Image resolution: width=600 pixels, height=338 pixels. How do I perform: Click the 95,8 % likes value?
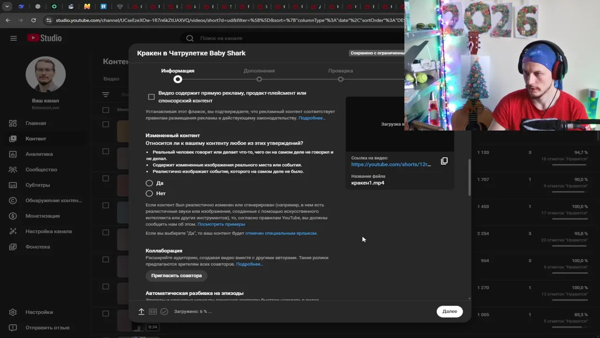581,234
